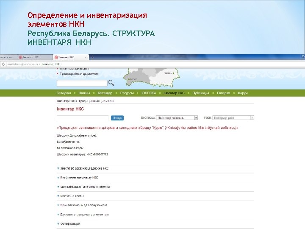Click the Гомель city marker on map

(174, 73)
